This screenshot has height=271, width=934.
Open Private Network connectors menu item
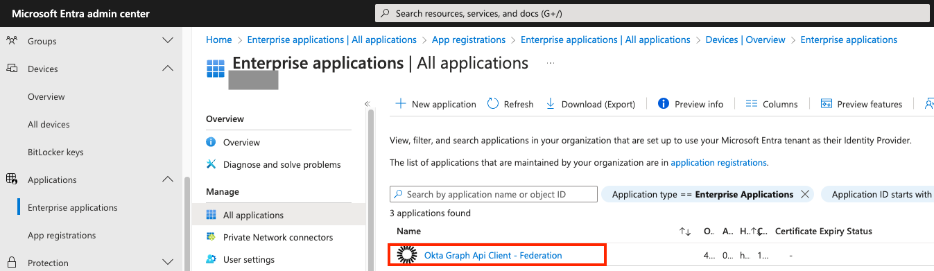click(x=279, y=237)
